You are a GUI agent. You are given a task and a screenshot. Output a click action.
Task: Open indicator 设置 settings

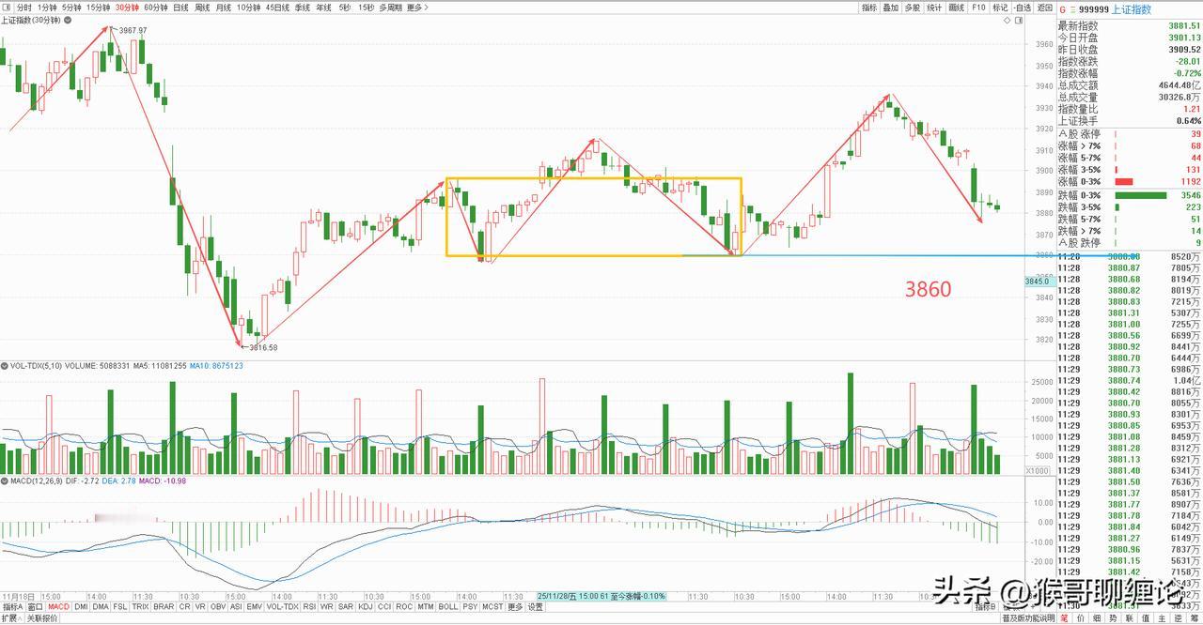point(535,606)
